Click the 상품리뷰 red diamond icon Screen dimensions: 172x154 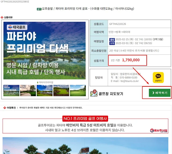tap(2, 17)
